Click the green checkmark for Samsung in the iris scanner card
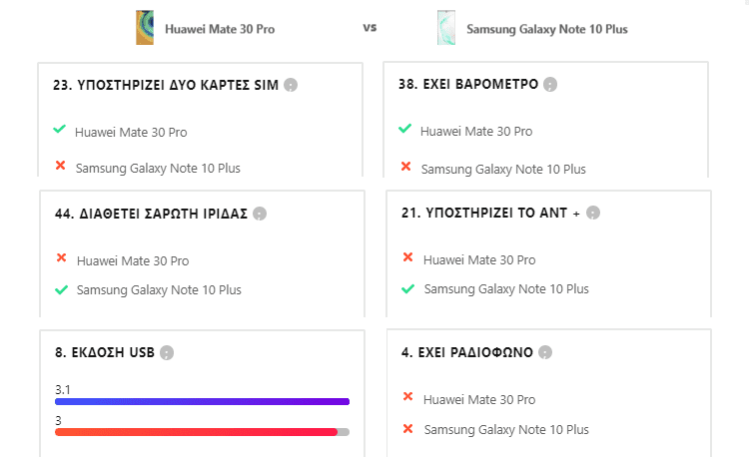The width and height of the screenshot is (749, 457). tap(61, 289)
